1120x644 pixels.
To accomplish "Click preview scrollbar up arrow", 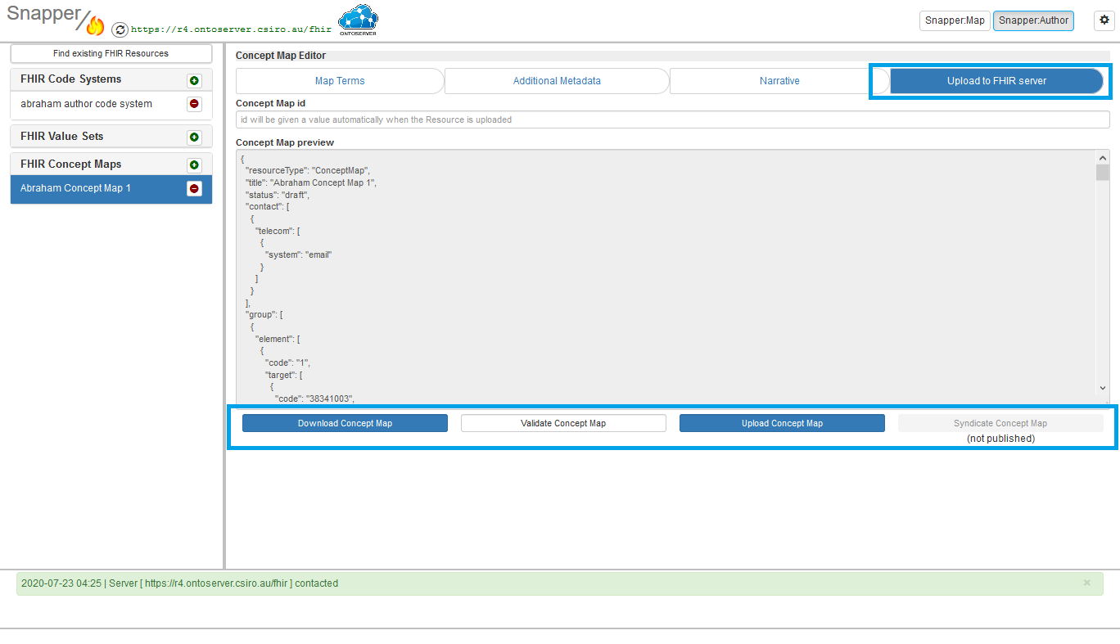I will coord(1102,158).
